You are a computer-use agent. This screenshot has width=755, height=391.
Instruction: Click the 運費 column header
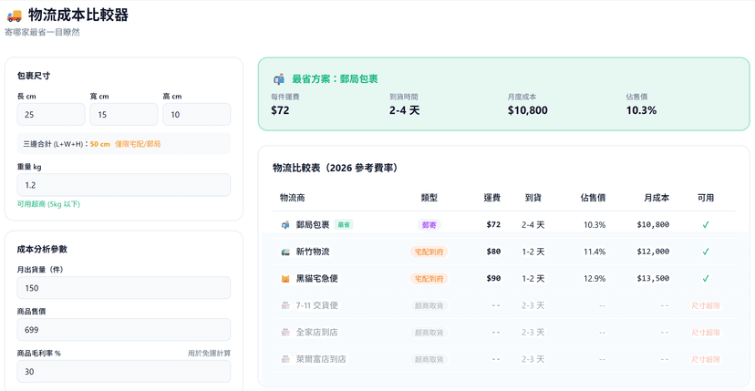point(492,198)
